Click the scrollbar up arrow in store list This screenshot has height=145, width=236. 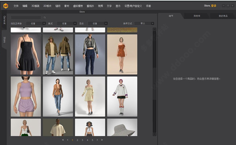[155, 29]
